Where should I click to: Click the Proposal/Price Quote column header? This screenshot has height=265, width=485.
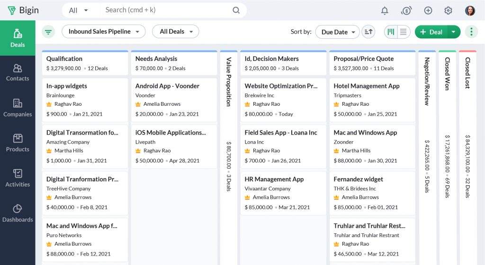pos(372,63)
